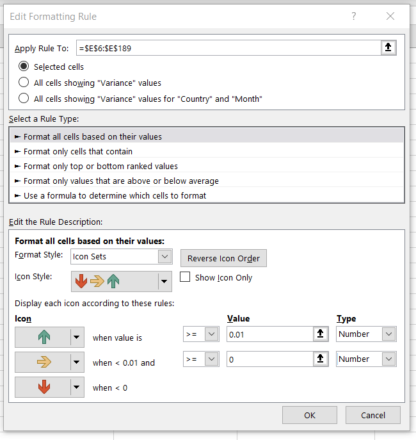Click the red down arrow icon button

(x=43, y=387)
